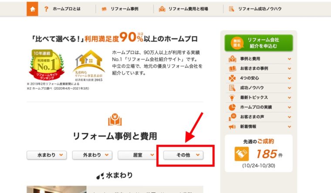
Task: Open the 外まわり dropdown button
Action: tap(92, 155)
